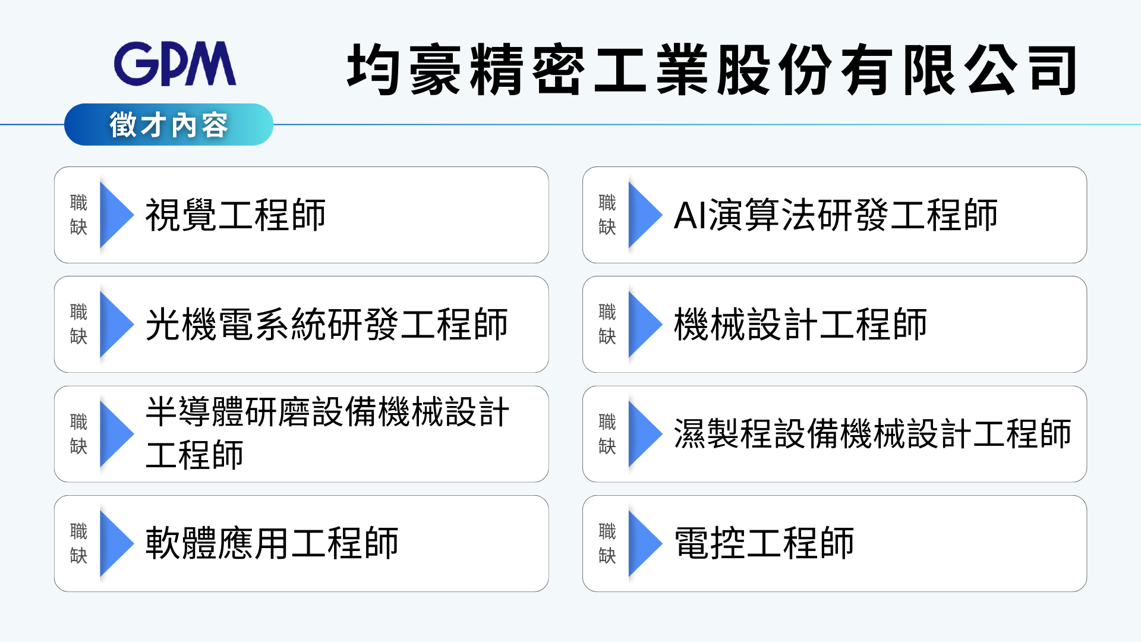The width and height of the screenshot is (1141, 642).
Task: Choose the 機械設計工程師 job title
Action: point(800,325)
